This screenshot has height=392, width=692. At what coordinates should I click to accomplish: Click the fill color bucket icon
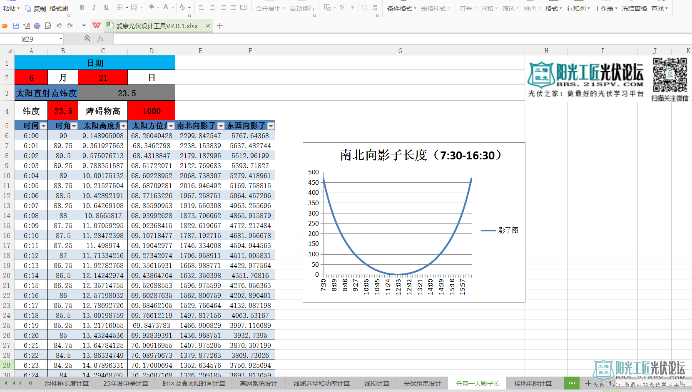152,7
